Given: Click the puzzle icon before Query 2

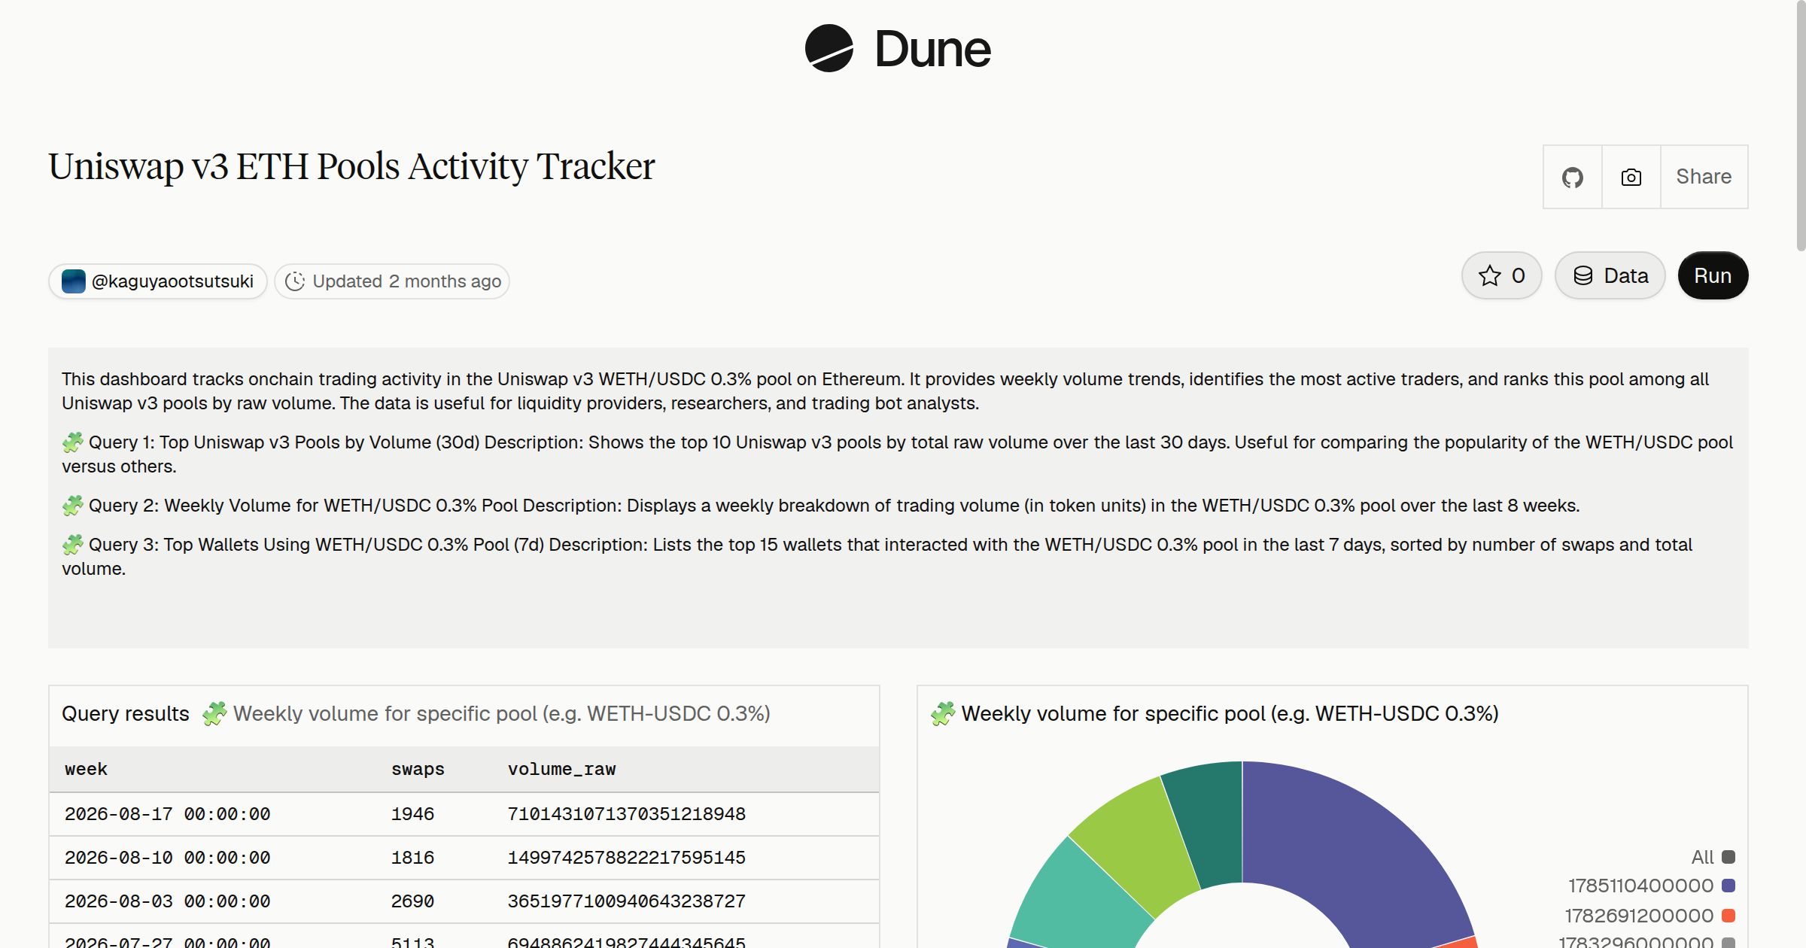Looking at the screenshot, I should (x=72, y=506).
